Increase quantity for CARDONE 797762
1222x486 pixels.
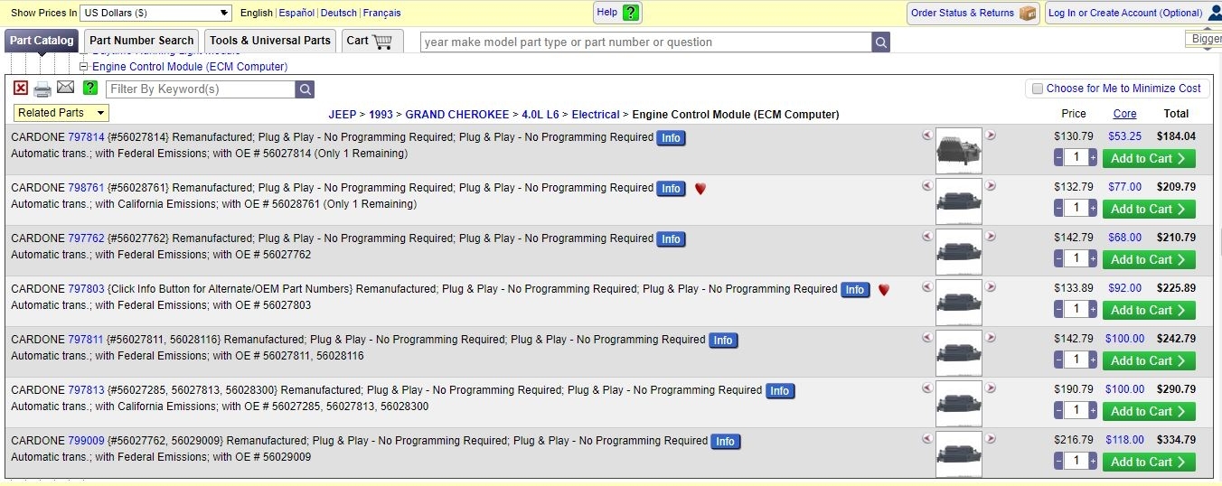[1093, 259]
